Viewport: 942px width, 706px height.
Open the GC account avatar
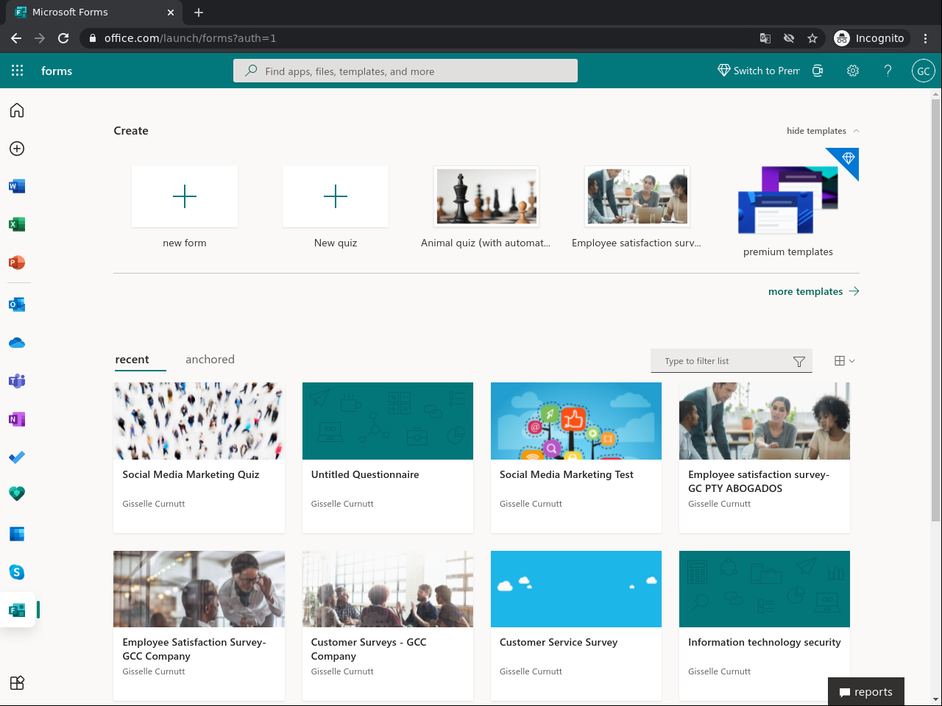(x=924, y=71)
